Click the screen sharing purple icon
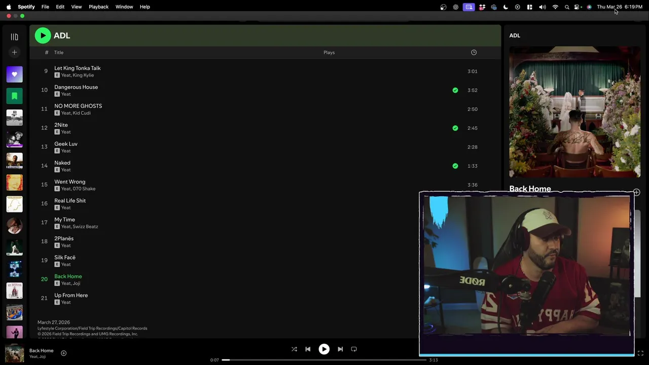The image size is (649, 365). click(469, 7)
